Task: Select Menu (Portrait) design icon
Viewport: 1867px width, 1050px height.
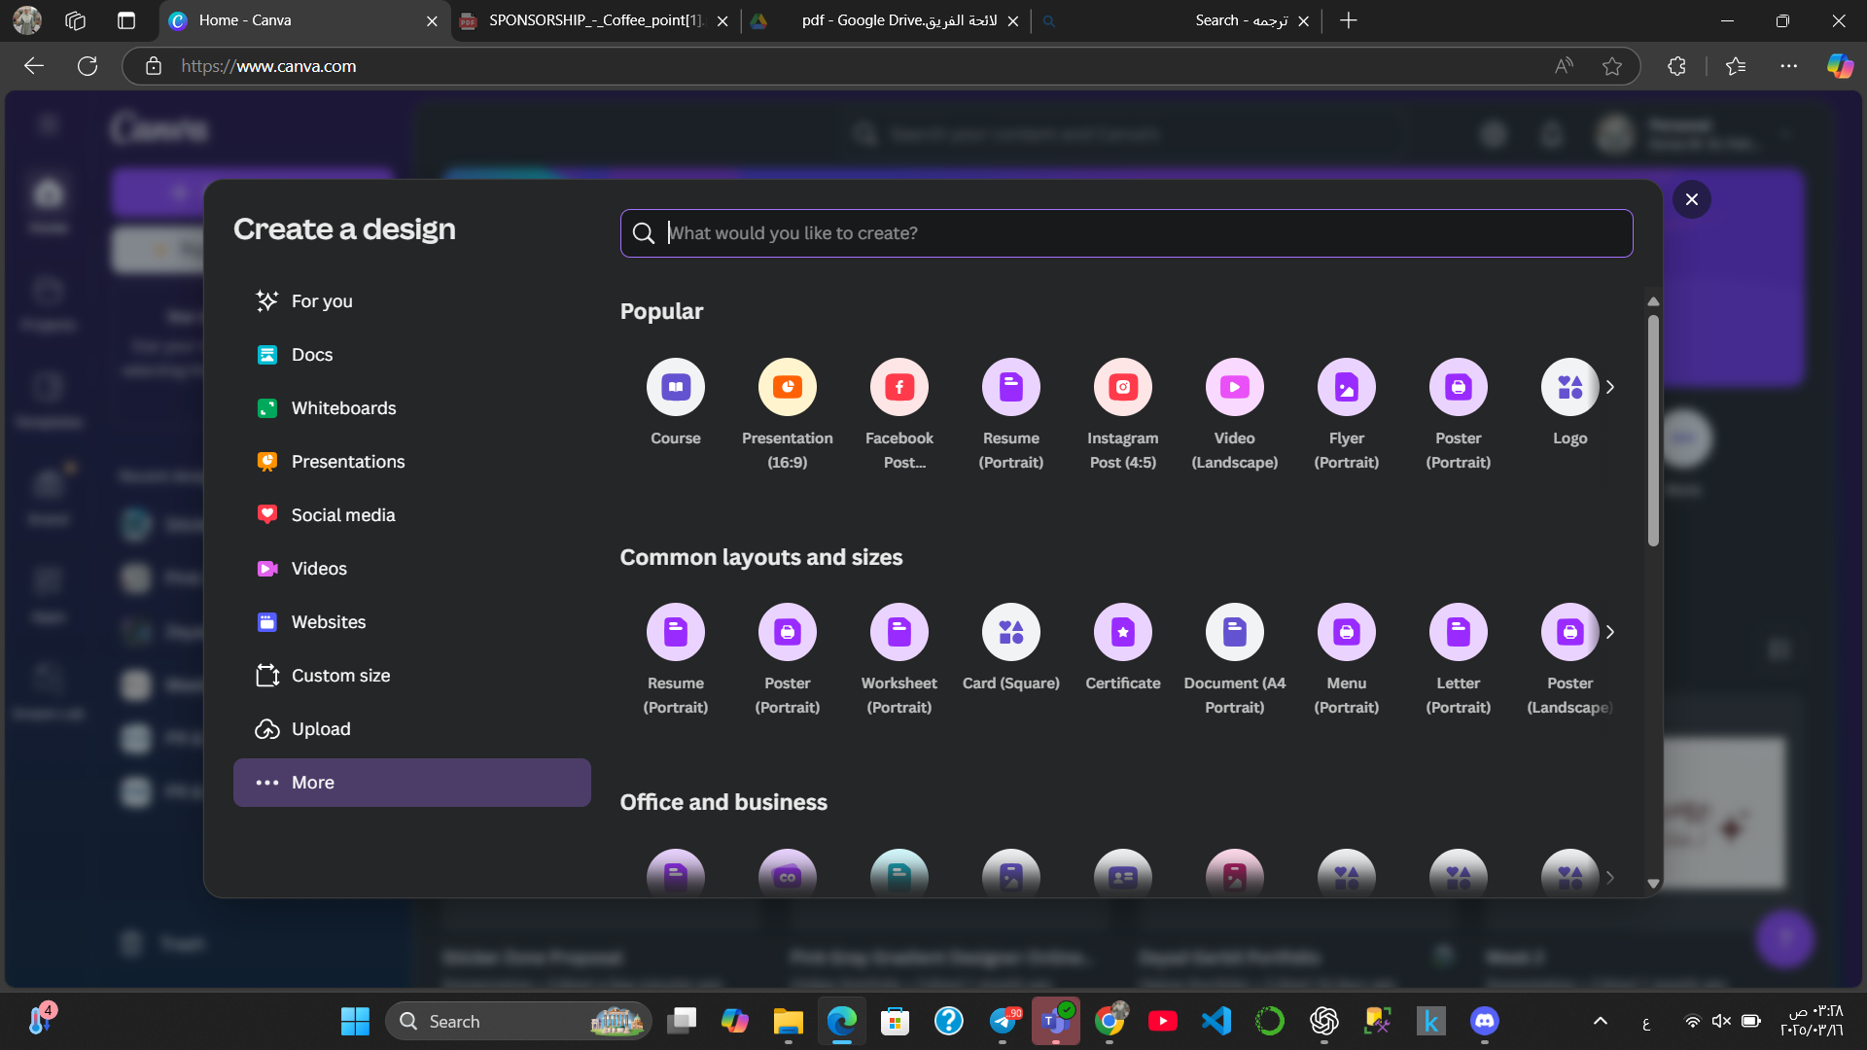Action: click(x=1346, y=632)
